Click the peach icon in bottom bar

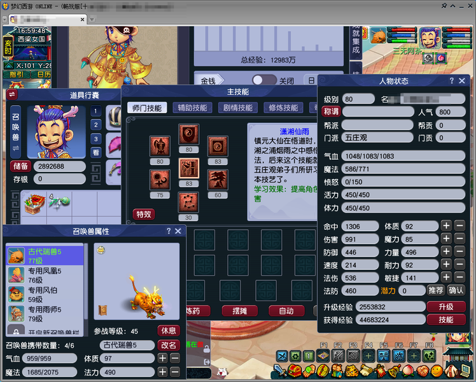pyautogui.click(x=409, y=370)
